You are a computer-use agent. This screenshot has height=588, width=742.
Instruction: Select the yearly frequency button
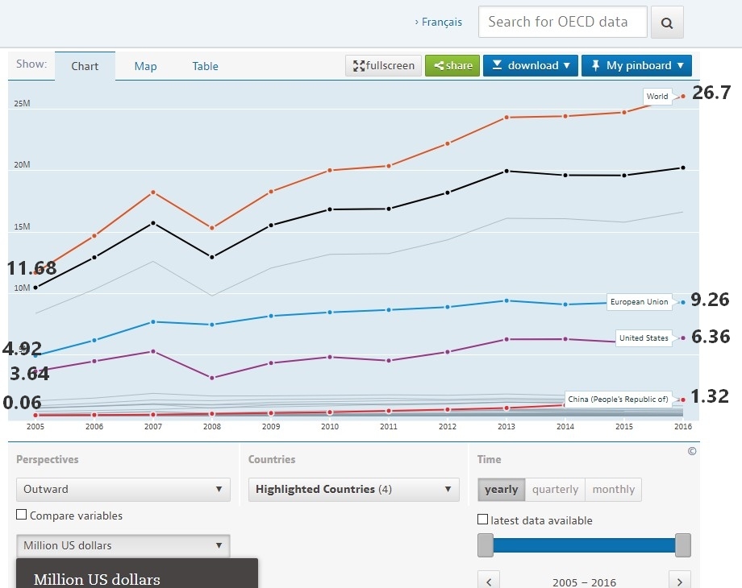(x=501, y=489)
